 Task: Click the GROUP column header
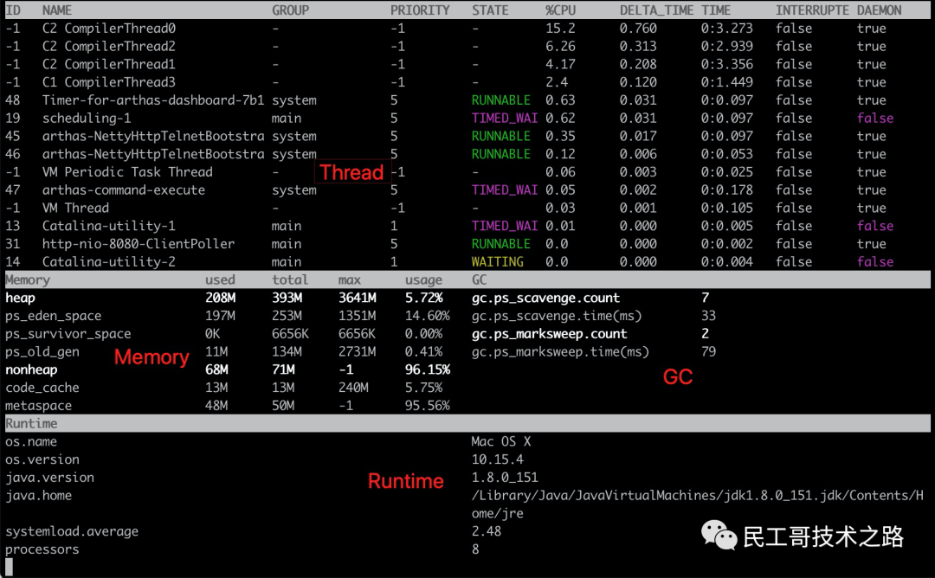[x=290, y=10]
